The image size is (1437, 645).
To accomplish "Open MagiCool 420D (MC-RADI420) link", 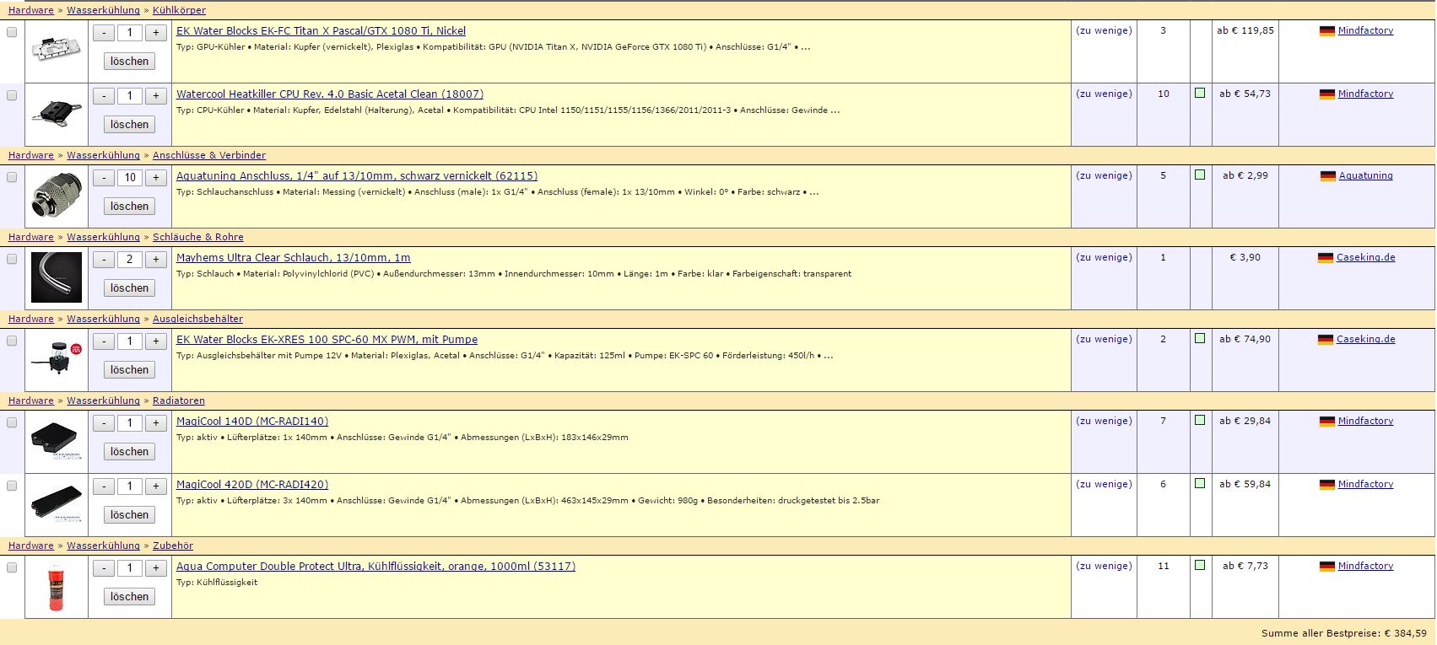I will pyautogui.click(x=252, y=485).
